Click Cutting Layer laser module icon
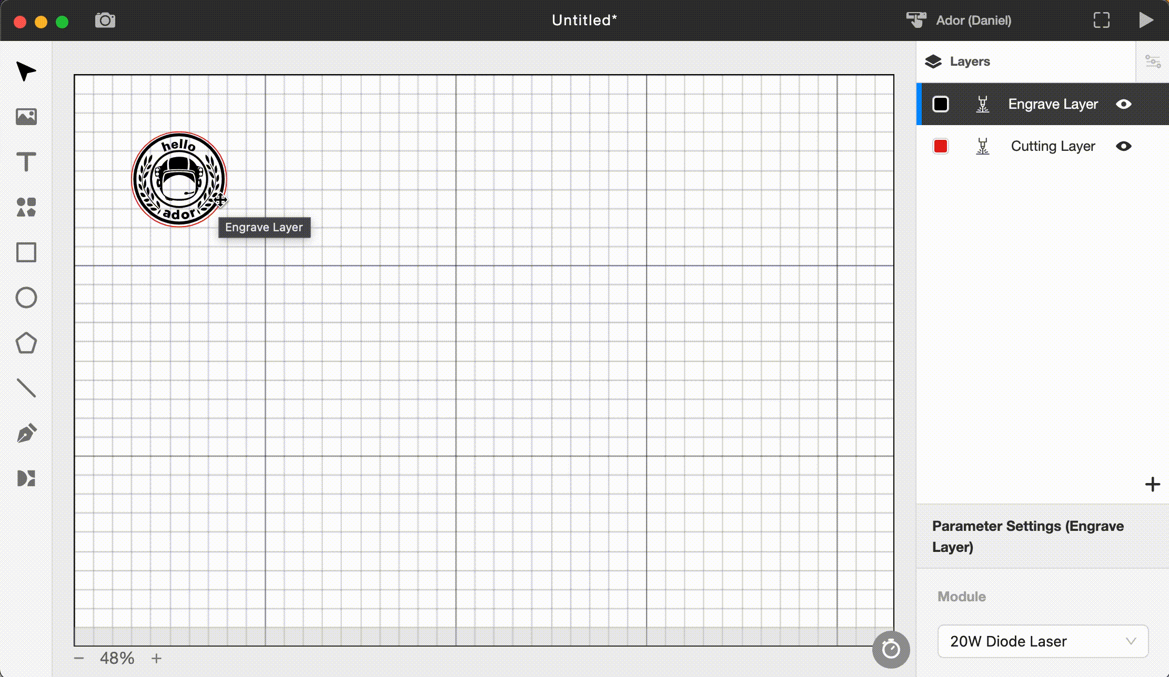1169x677 pixels. pos(982,146)
